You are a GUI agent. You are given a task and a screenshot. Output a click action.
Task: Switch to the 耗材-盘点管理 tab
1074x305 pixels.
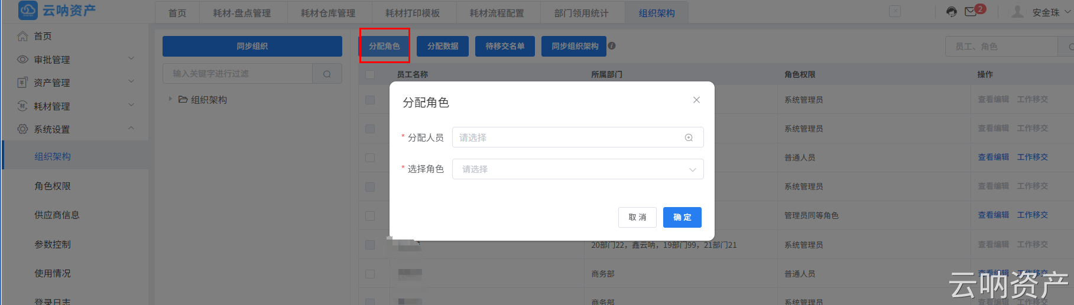(x=242, y=13)
